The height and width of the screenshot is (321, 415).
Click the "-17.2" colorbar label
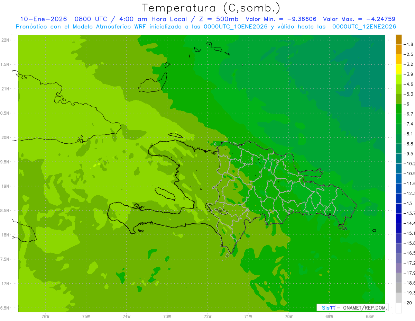click(409, 263)
